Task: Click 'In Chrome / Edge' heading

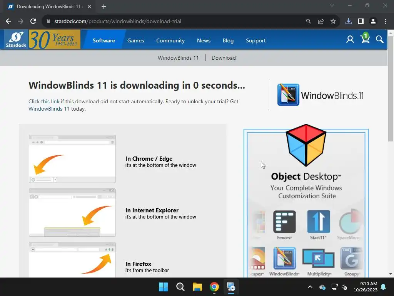Action: click(149, 158)
